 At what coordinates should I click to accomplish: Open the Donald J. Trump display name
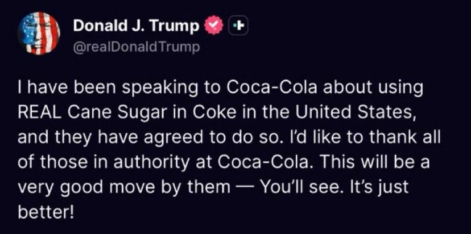[136, 26]
